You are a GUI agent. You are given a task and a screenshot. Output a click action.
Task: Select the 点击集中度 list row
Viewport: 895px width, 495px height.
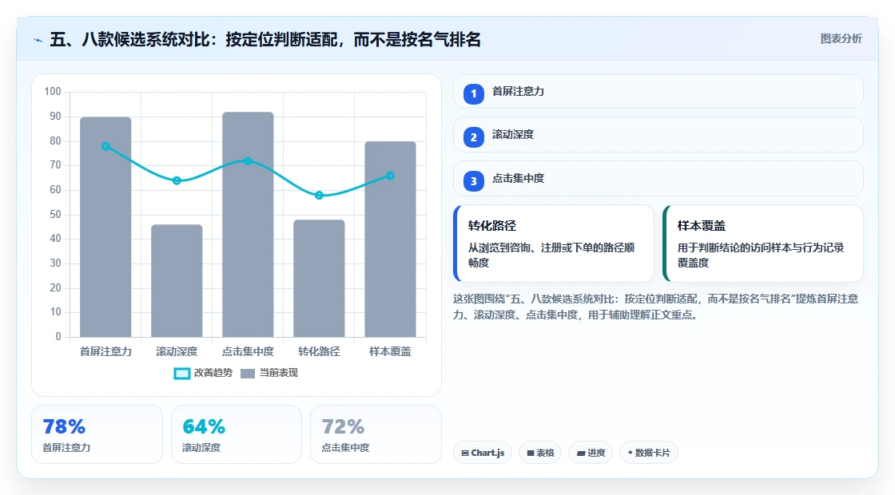(658, 179)
